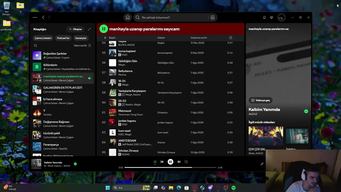Viewport: 341px width, 192px height.
Task: Open the Recycle Bin desktop icon
Action: tap(7, 9)
